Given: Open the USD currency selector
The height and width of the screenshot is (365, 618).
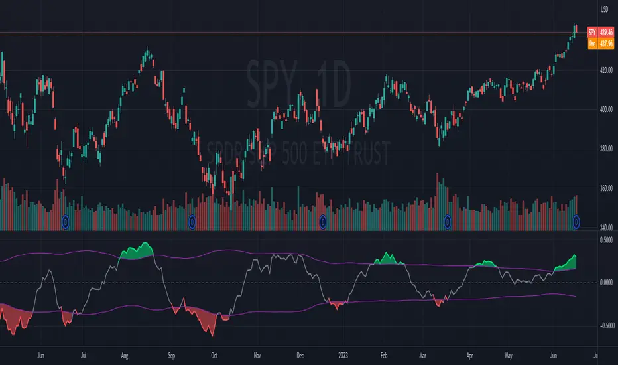Looking at the screenshot, I should click(x=604, y=9).
